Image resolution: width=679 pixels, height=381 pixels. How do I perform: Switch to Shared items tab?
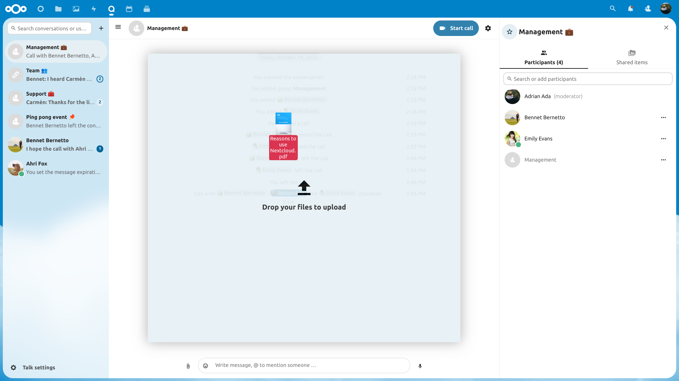point(632,58)
